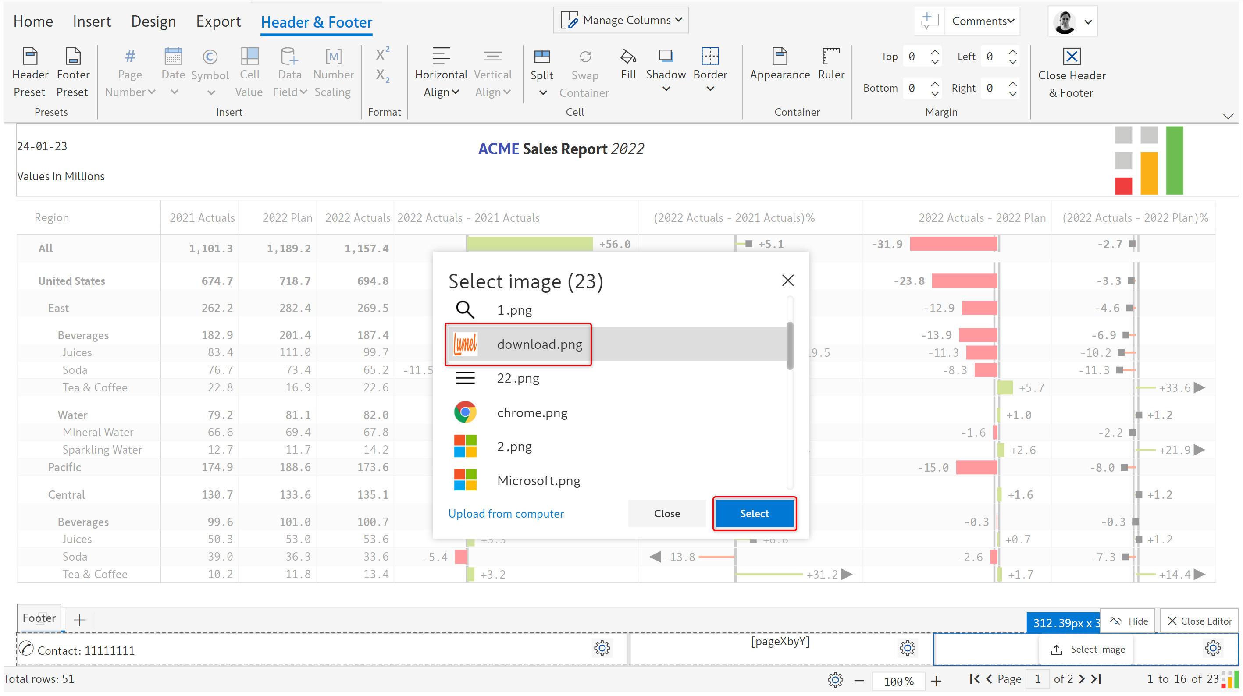Click the Header Preset icon

[x=30, y=57]
